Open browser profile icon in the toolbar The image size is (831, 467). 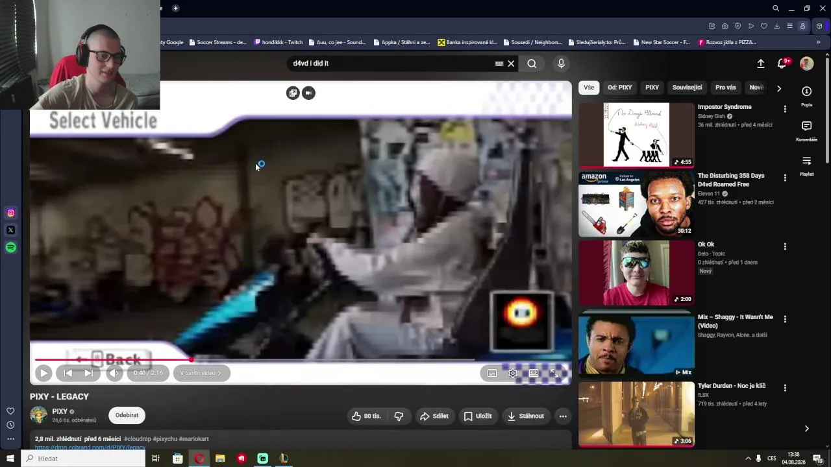click(803, 26)
